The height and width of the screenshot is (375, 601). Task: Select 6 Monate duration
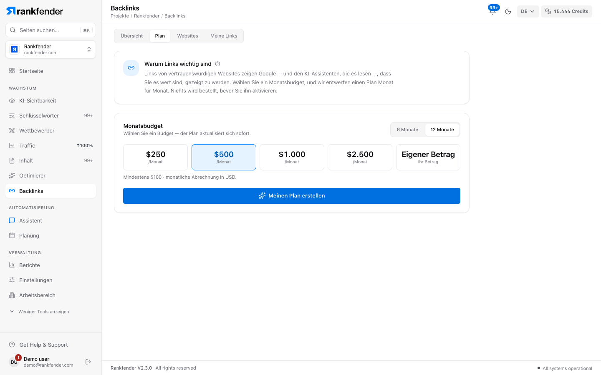click(407, 130)
